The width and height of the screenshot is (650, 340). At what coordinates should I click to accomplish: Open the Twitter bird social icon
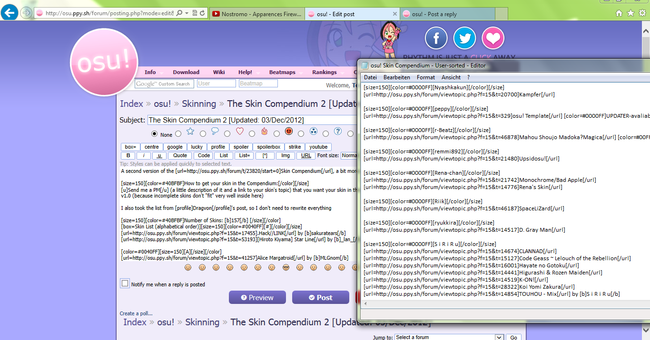click(465, 38)
